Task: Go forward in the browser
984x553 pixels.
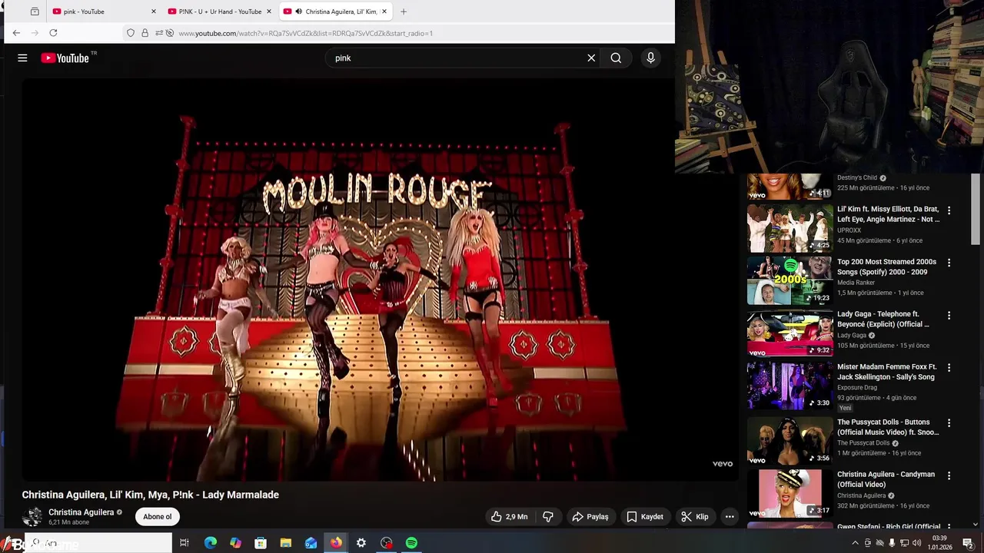Action: [x=35, y=33]
